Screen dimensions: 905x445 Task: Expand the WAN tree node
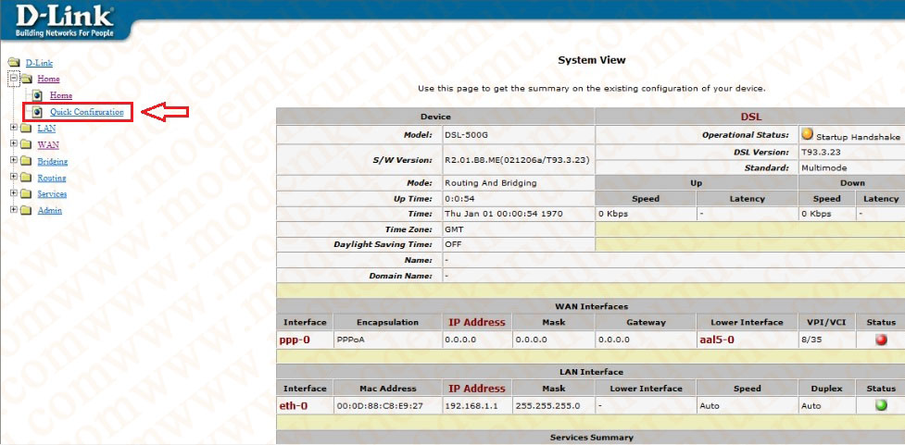tap(14, 144)
